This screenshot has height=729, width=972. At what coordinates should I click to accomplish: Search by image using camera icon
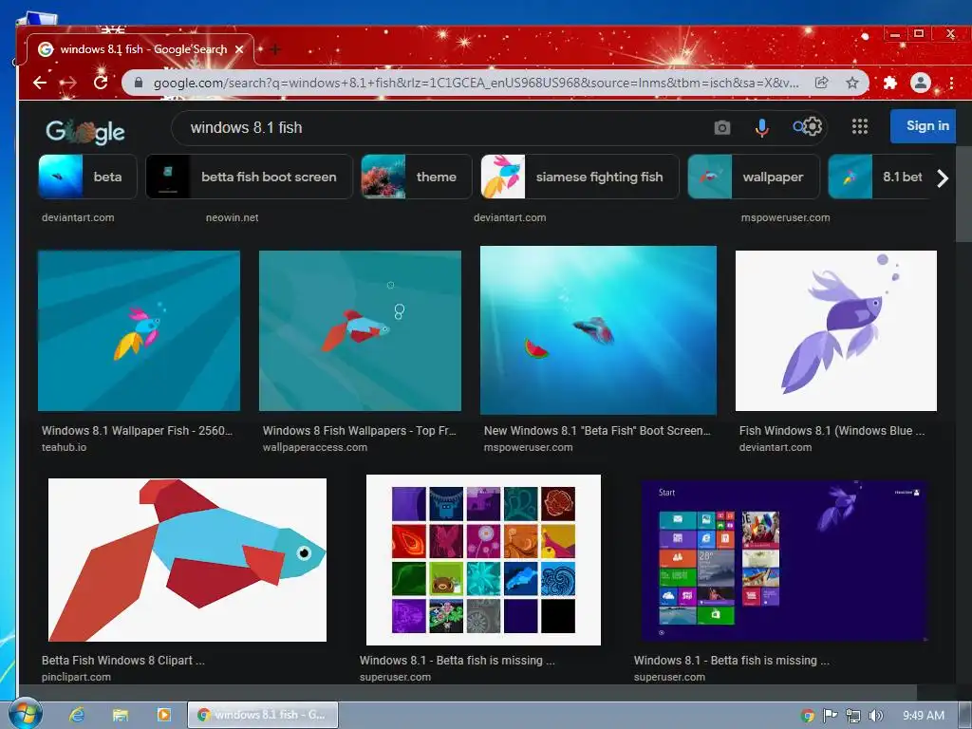coord(722,128)
